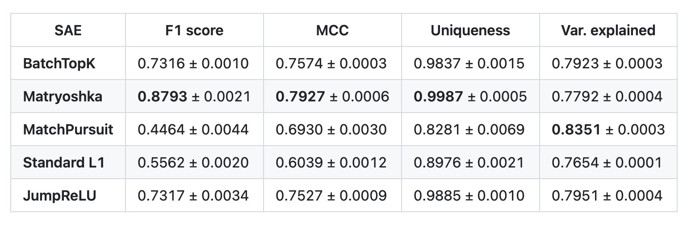
Task: Click the F1 score column header
Action: (194, 30)
